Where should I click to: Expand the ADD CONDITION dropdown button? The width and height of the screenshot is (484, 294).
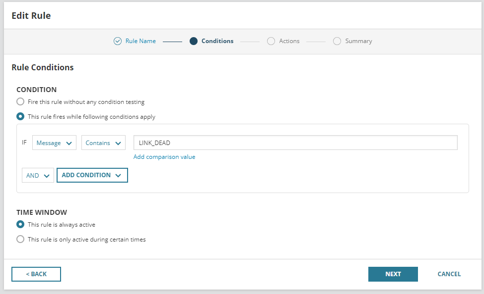[92, 175]
